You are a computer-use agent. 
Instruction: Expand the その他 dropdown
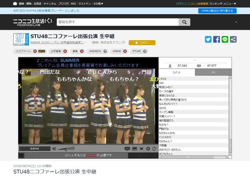point(98,3)
